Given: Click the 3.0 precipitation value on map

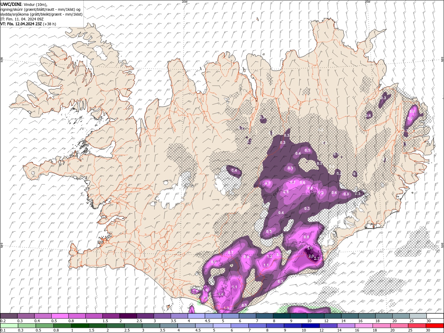Looking at the screenshot, I should point(310,248).
